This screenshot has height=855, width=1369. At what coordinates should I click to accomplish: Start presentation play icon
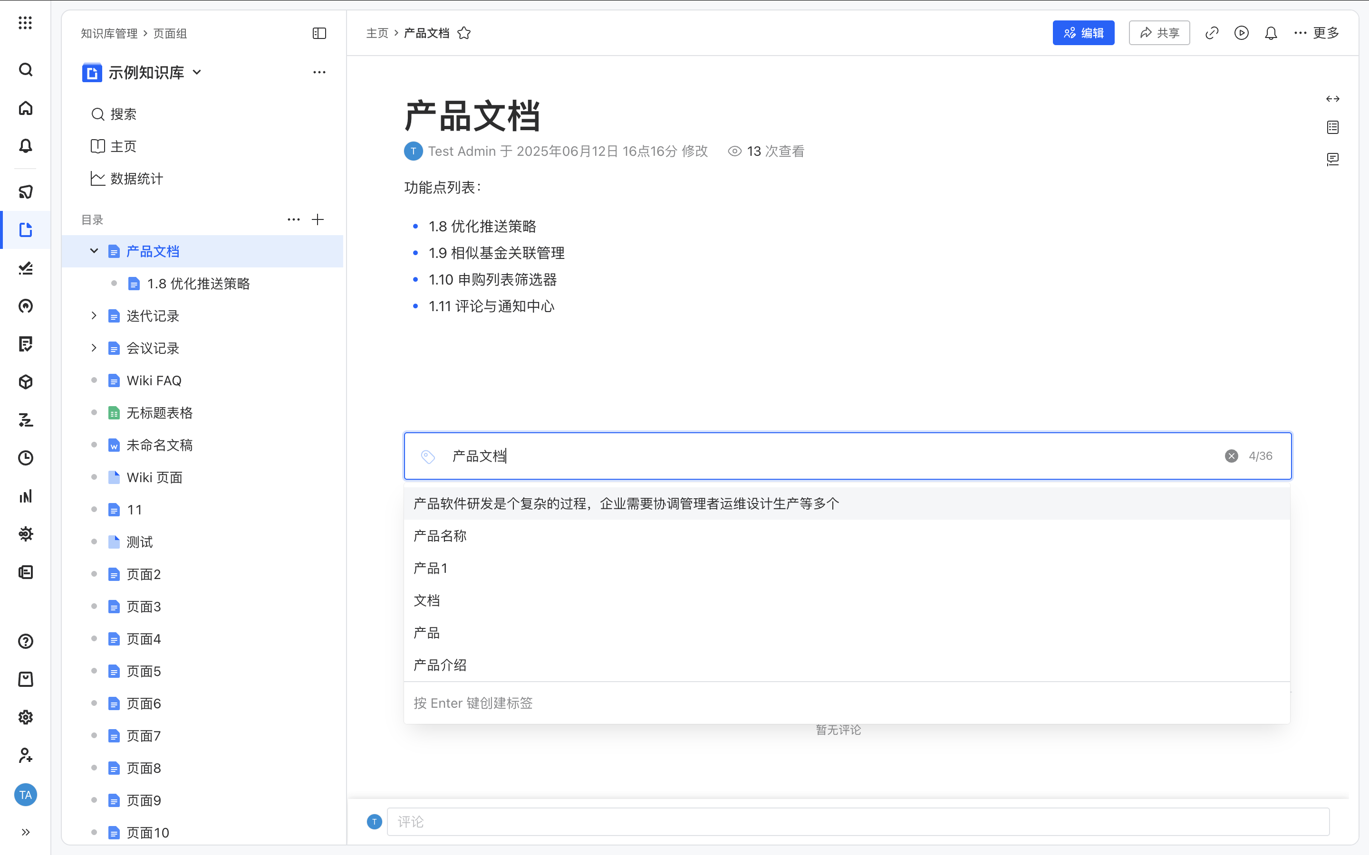pyautogui.click(x=1241, y=33)
